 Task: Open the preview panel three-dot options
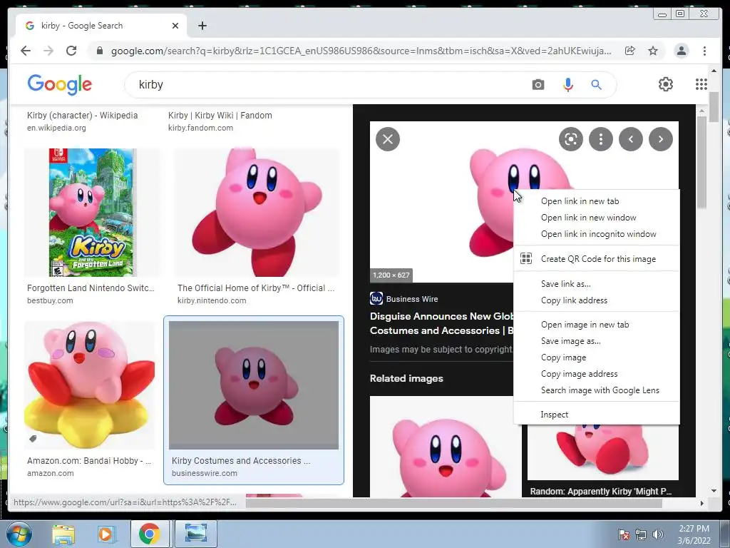coord(600,139)
